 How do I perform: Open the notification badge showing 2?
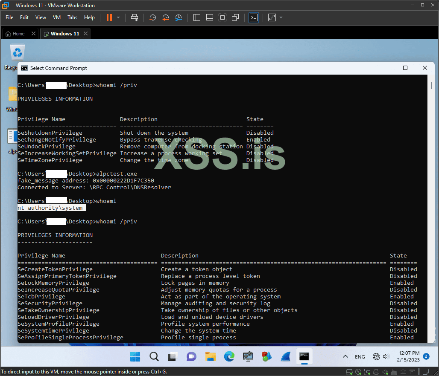426,356
